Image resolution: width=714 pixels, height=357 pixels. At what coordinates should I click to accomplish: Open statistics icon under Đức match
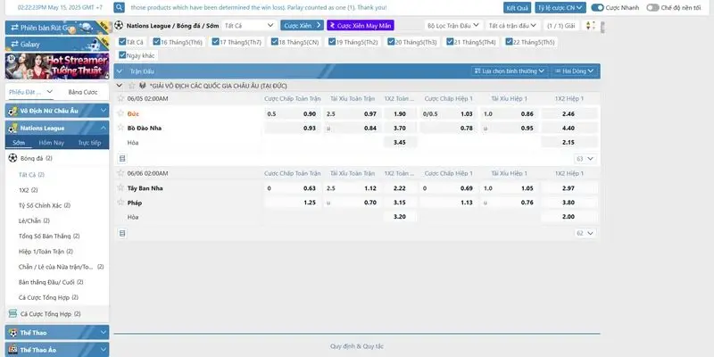tap(122, 158)
